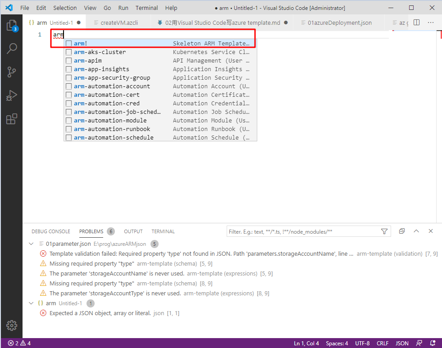Click the JSON language mode button
This screenshot has height=348, width=442.
402,343
